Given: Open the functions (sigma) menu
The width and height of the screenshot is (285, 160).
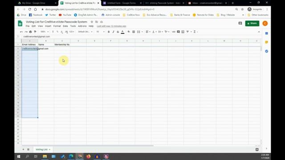Looking at the screenshot, I should click(195, 32).
